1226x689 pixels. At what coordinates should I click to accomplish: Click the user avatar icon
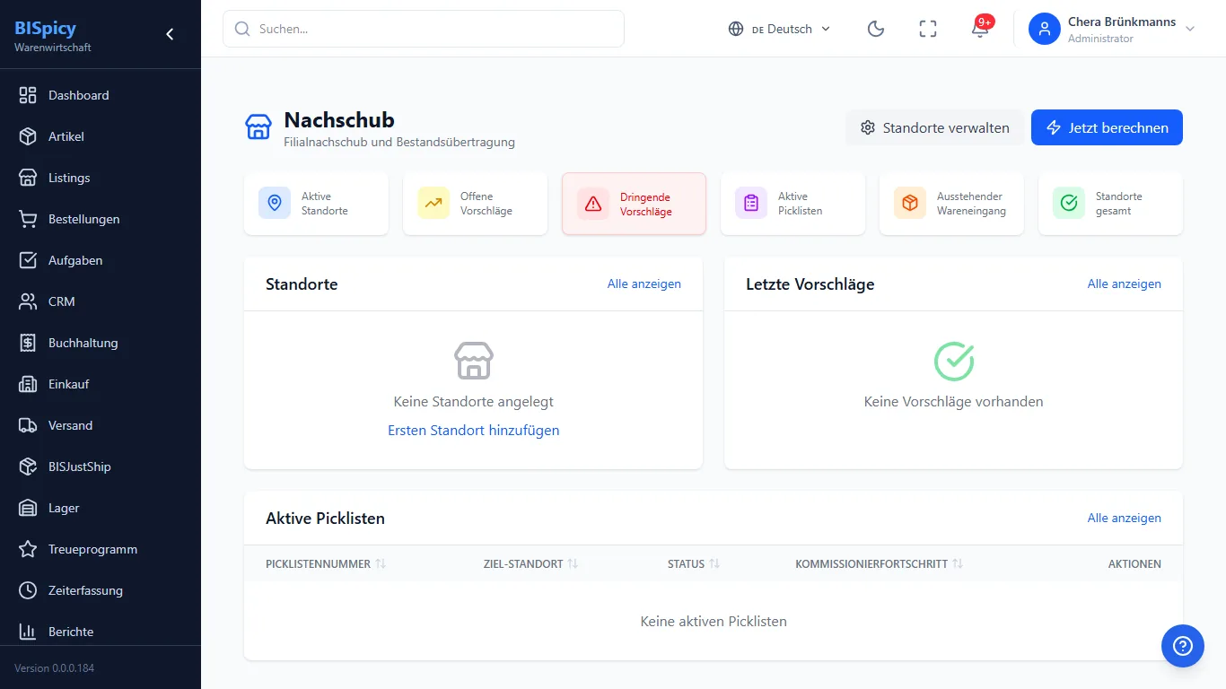[x=1045, y=29]
